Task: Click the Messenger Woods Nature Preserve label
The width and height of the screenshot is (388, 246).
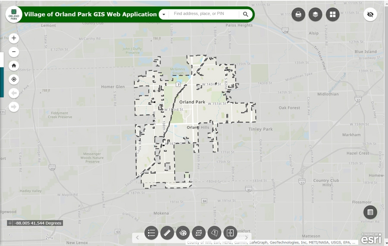Action: click(92, 158)
